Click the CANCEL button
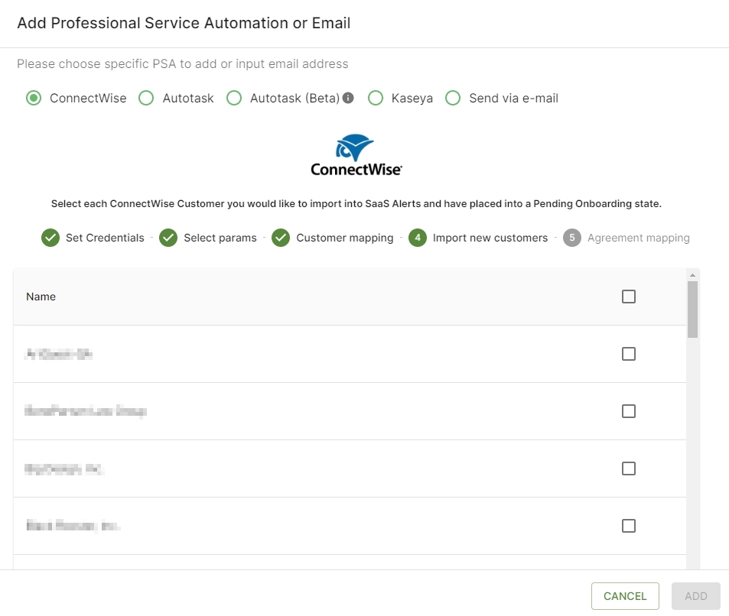 (625, 596)
